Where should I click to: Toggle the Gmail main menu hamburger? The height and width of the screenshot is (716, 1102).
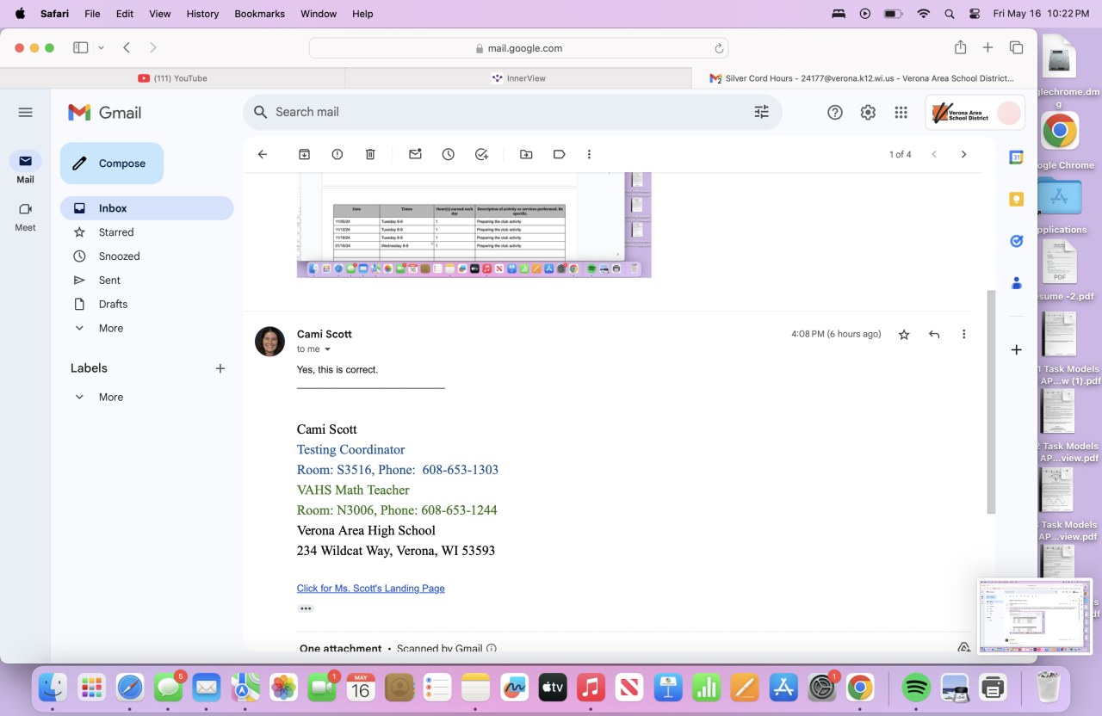click(x=25, y=112)
